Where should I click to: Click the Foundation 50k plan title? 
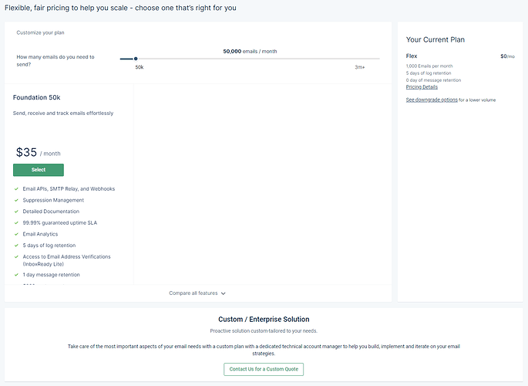pos(36,97)
